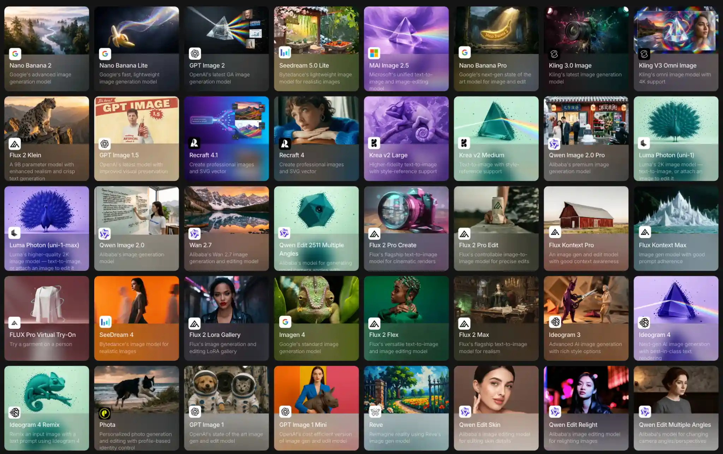Click the Recraft icon on Recraft 4.1 card
The width and height of the screenshot is (723, 454).
pyautogui.click(x=195, y=143)
